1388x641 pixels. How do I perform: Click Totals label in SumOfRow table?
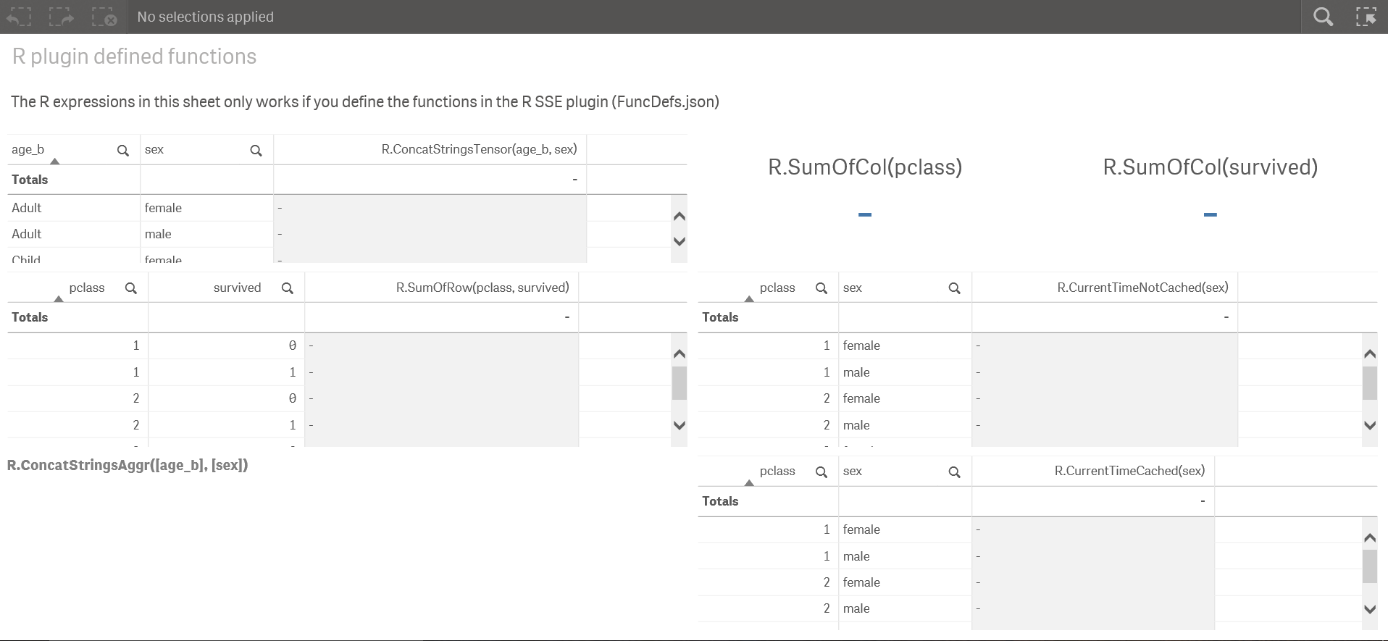pyautogui.click(x=30, y=317)
